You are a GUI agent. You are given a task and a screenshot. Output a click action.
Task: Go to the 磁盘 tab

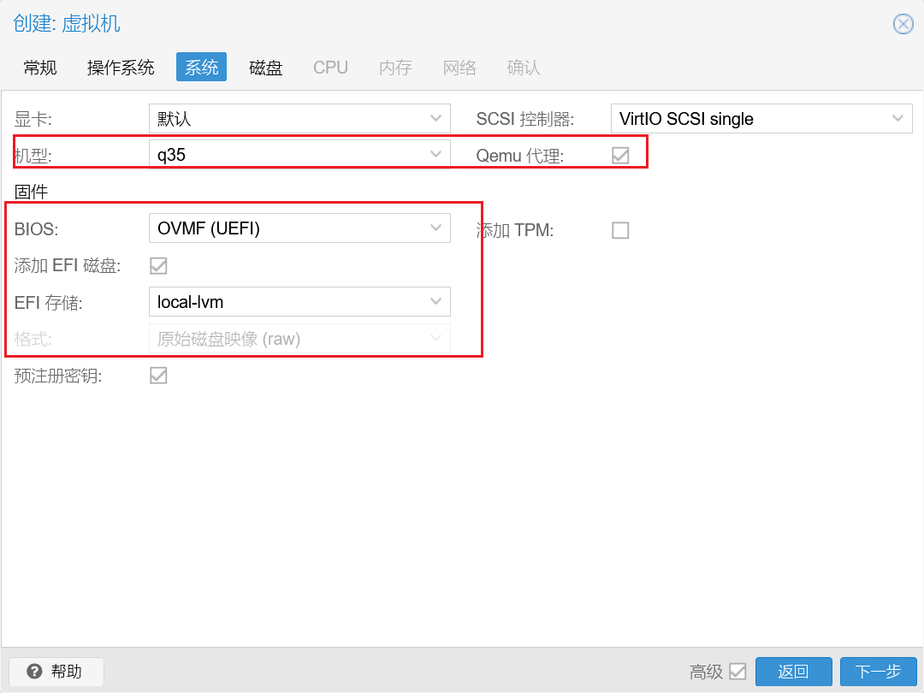coord(266,68)
